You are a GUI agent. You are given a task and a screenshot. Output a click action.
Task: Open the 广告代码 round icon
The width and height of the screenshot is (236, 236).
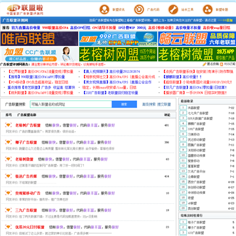click(x=139, y=9)
